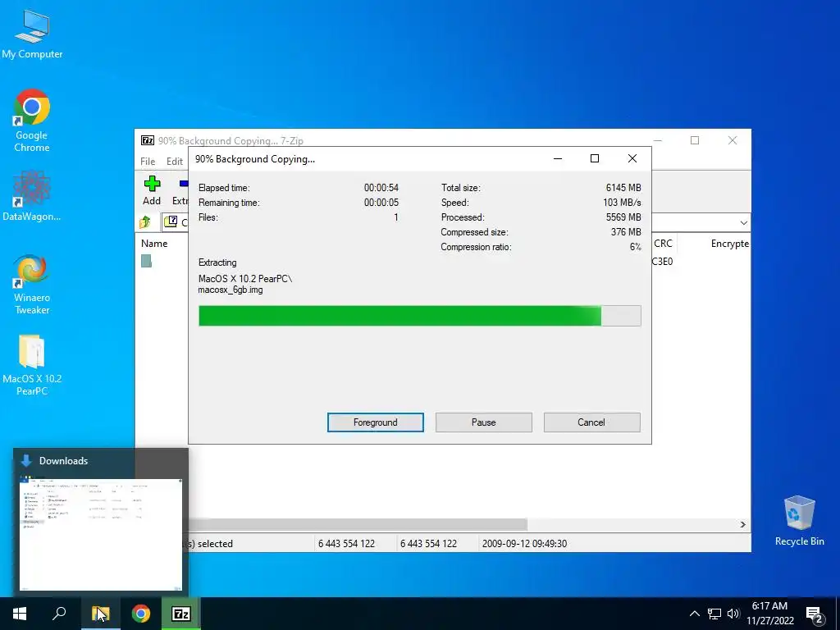Maximize the 7-Zip main window
Screen dimensions: 840x630
tap(695, 140)
